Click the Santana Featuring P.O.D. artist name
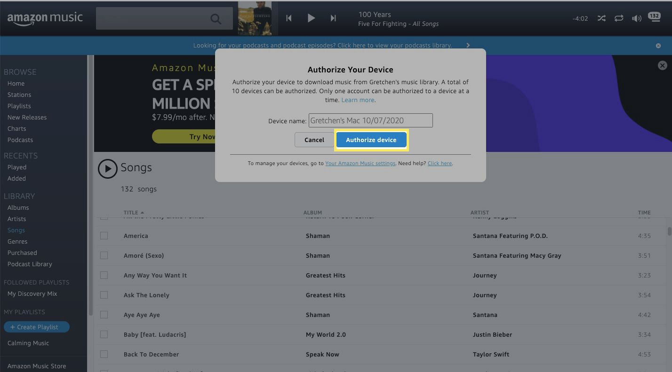 tap(510, 236)
